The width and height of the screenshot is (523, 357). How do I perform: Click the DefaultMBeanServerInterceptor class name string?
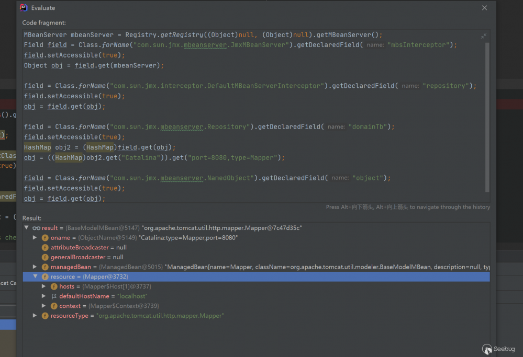tap(217, 86)
